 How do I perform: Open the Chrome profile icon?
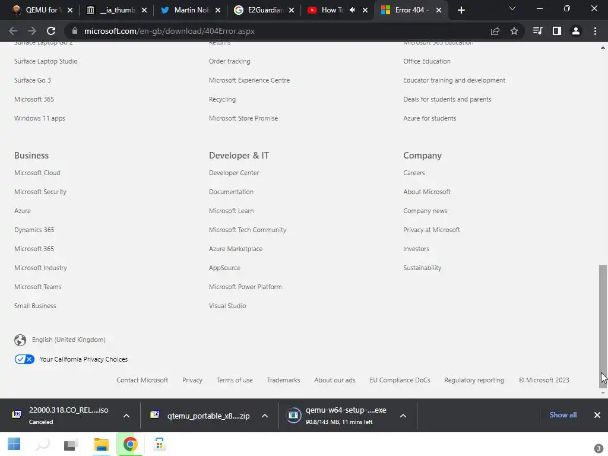pyautogui.click(x=576, y=31)
